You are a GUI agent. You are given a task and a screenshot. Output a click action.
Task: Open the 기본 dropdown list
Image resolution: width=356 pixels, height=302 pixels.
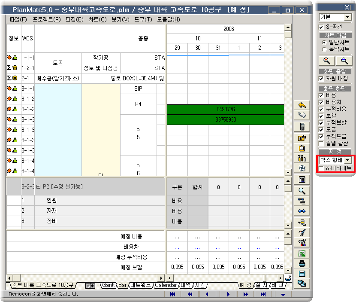pyautogui.click(x=347, y=18)
